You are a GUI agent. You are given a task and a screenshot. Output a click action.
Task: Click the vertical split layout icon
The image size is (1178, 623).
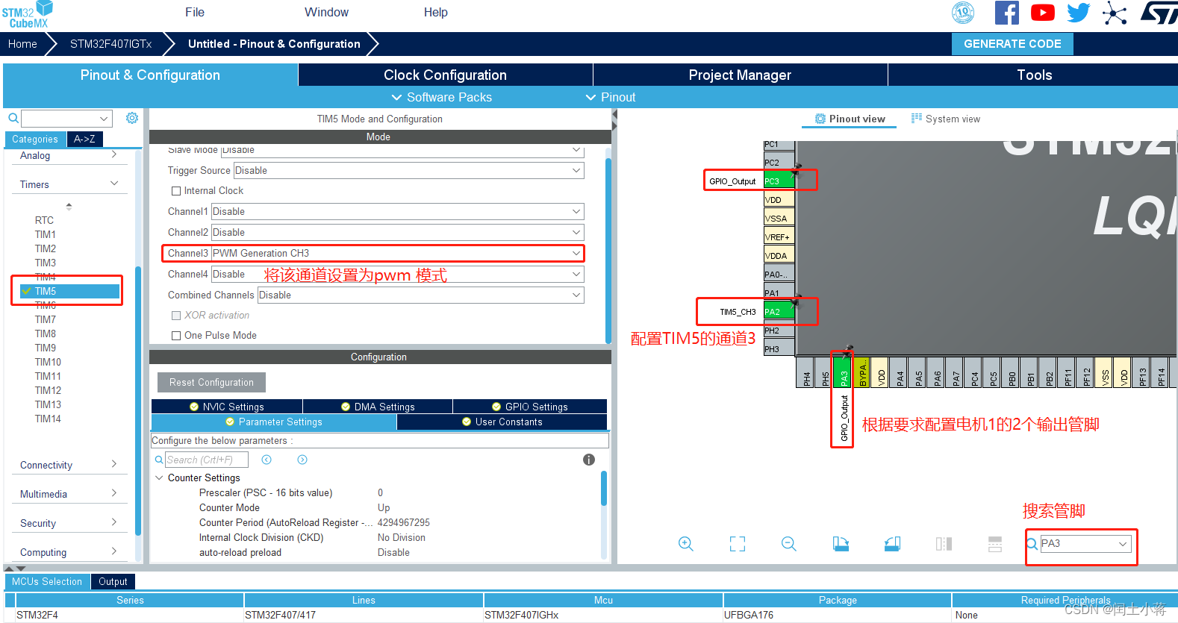944,544
